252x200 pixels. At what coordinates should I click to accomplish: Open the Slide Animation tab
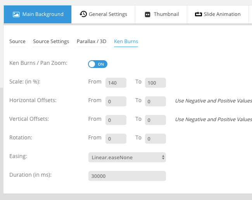point(218,14)
